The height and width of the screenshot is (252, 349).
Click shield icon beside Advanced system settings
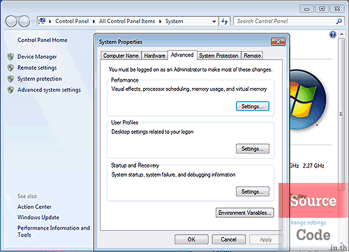click(x=10, y=90)
